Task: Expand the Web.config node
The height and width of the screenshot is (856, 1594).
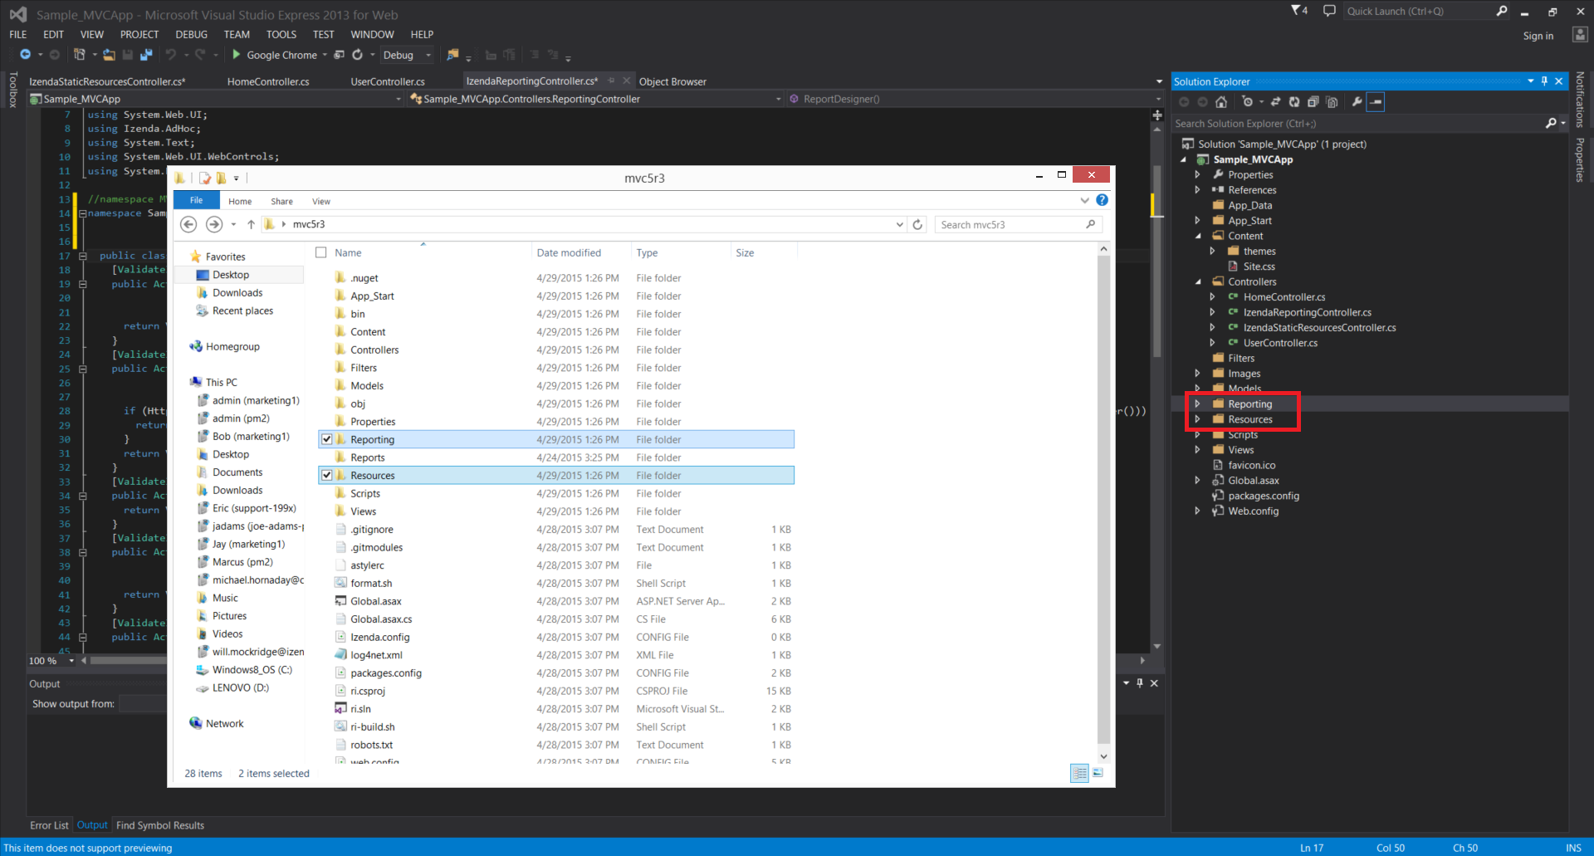Action: 1197,511
